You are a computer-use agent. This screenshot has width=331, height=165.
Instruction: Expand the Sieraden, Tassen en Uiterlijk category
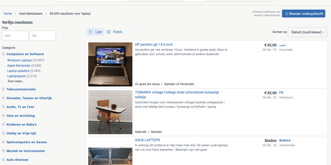coord(3,98)
